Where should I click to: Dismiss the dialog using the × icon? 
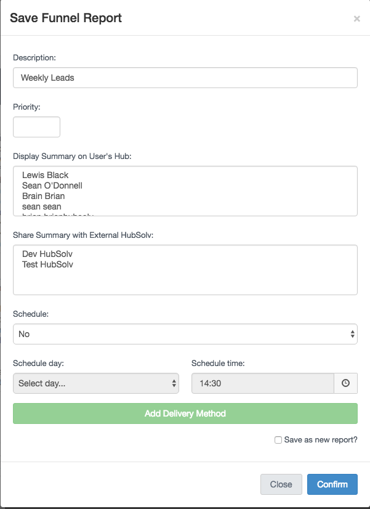pyautogui.click(x=356, y=18)
